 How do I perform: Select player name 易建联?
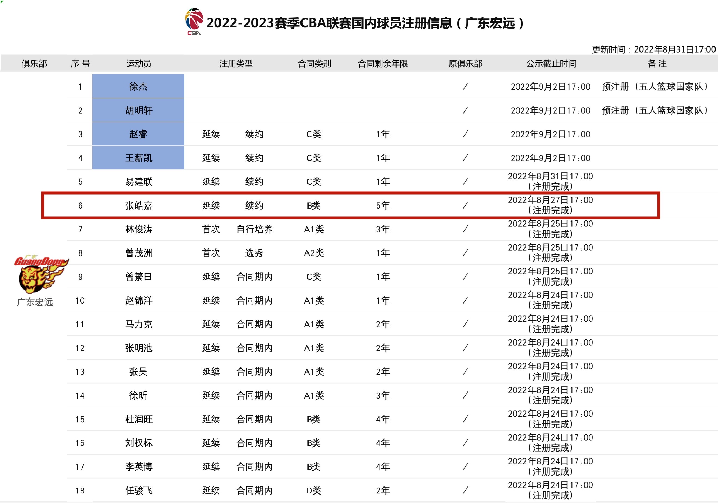coord(139,182)
